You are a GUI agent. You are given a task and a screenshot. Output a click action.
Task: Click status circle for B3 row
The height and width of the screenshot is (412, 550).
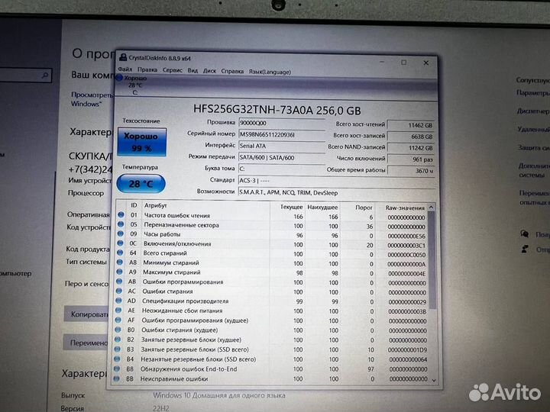[x=117, y=349]
